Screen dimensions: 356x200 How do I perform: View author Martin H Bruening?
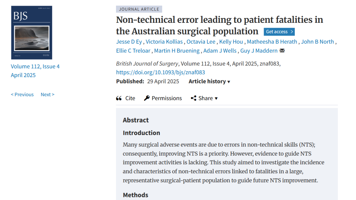(177, 51)
